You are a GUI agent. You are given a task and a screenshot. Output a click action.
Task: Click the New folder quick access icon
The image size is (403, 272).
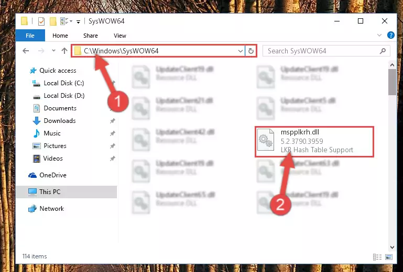[x=53, y=21]
